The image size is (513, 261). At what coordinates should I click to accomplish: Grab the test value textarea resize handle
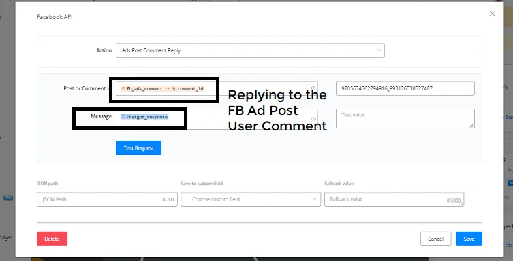point(472,126)
